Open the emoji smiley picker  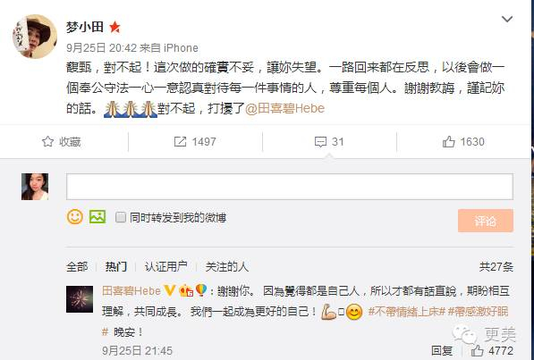point(75,217)
